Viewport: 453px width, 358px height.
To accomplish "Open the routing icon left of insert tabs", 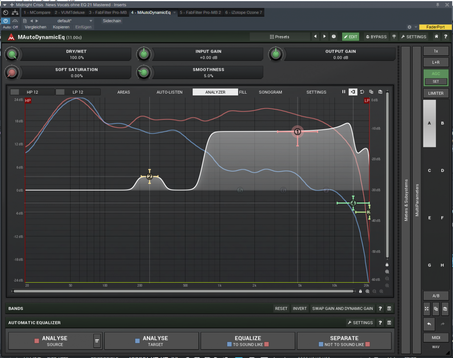I will coord(15,12).
